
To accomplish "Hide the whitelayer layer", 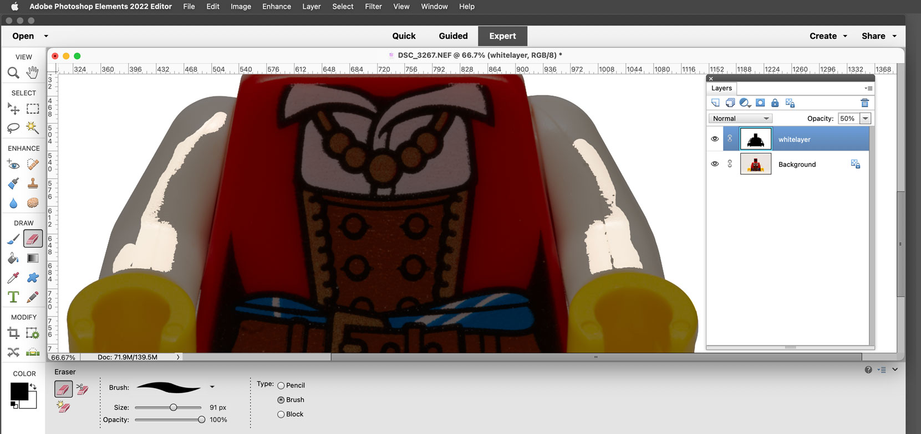I will [x=715, y=139].
